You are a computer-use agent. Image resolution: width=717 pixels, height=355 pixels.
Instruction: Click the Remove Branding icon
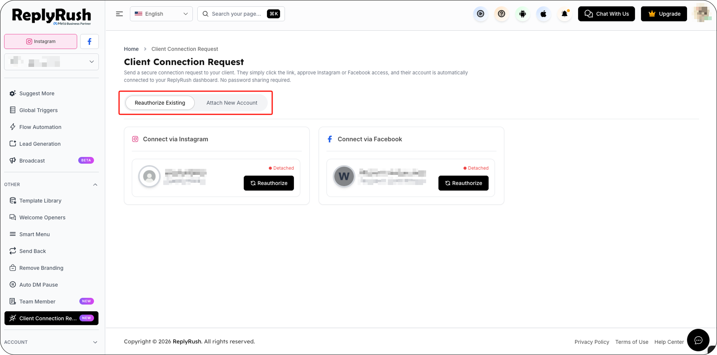13,268
